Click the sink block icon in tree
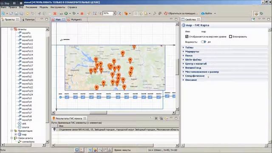Viewport: 272px width, 153px height. point(20,124)
